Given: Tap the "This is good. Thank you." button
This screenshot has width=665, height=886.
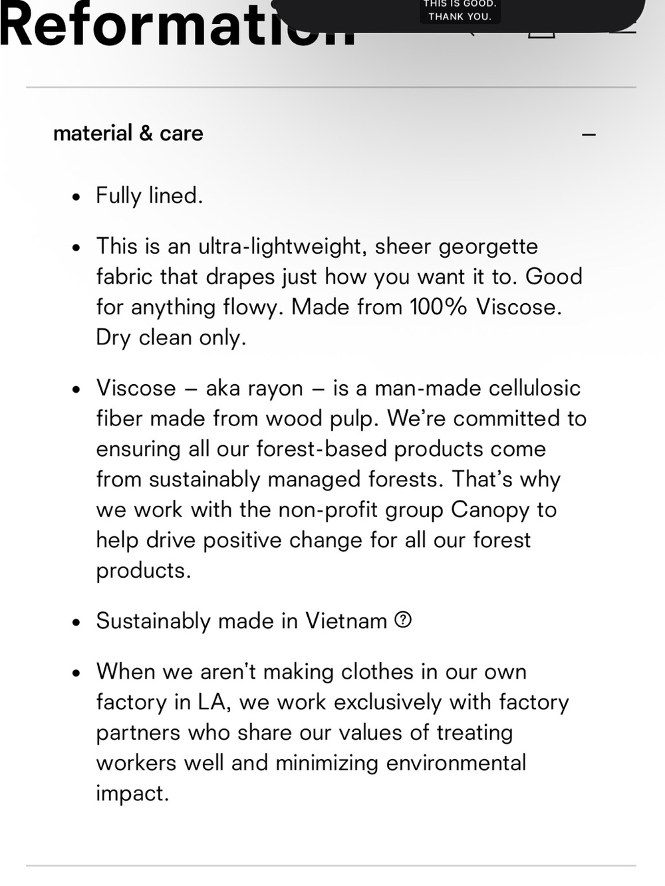Looking at the screenshot, I should point(460,10).
